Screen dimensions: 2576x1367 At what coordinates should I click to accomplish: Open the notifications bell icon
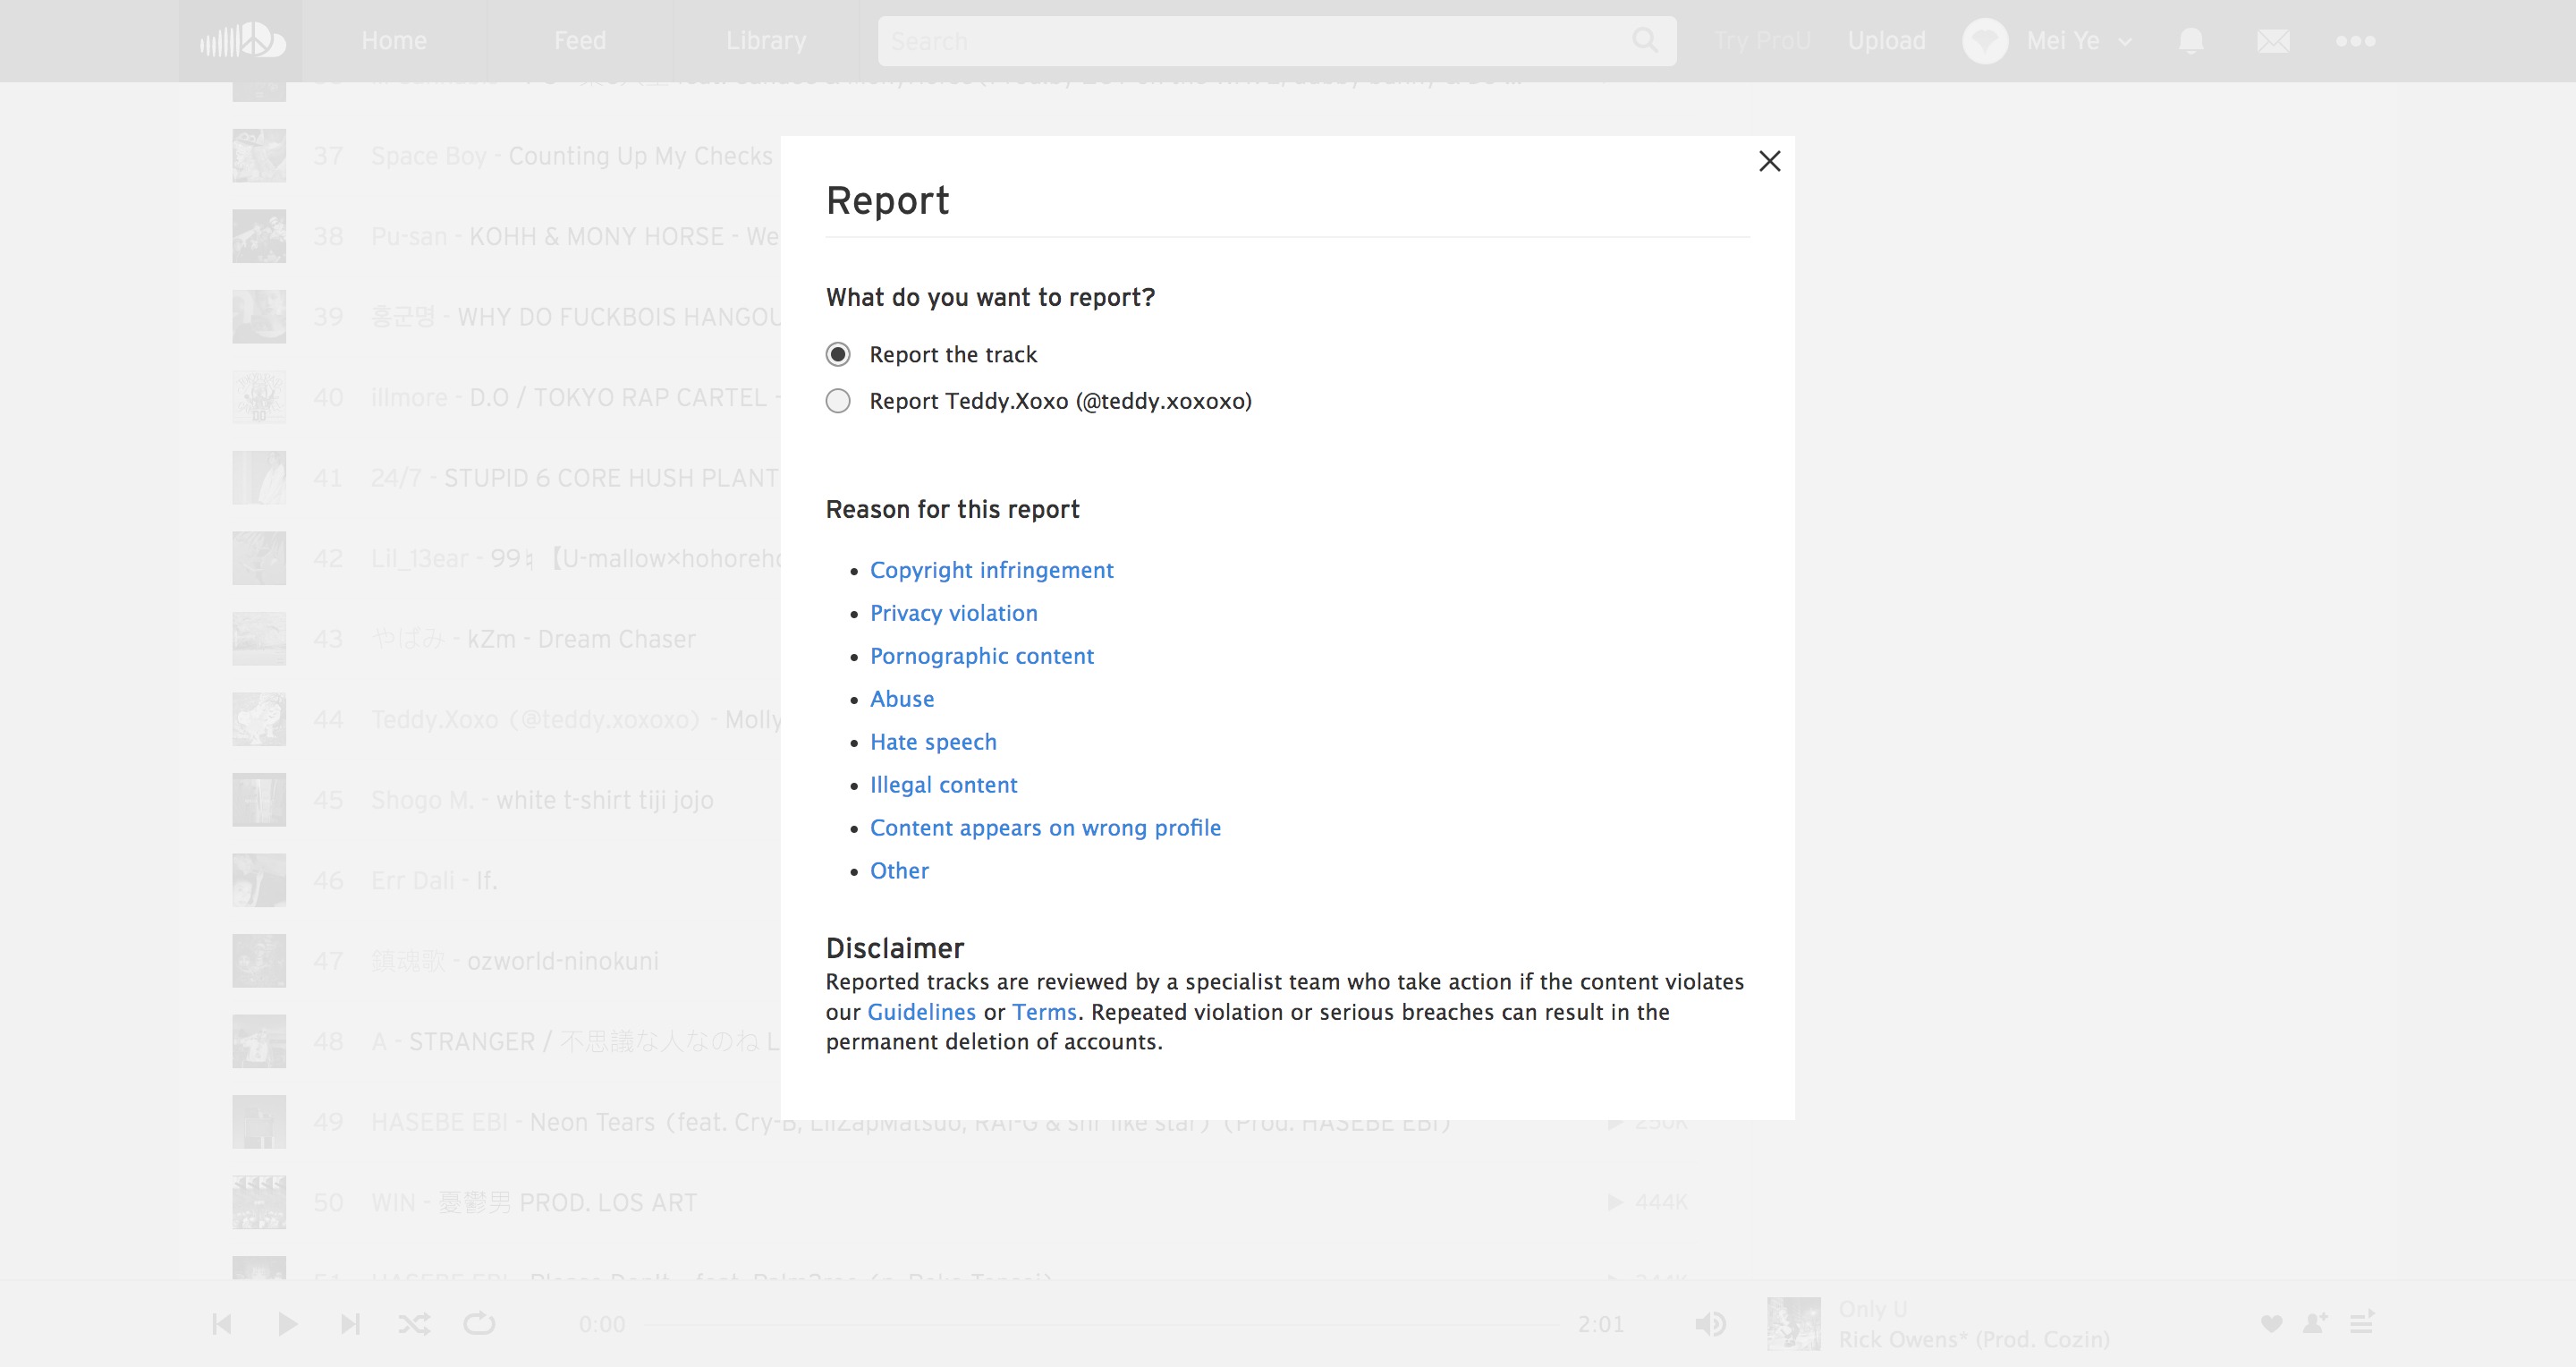(2191, 41)
